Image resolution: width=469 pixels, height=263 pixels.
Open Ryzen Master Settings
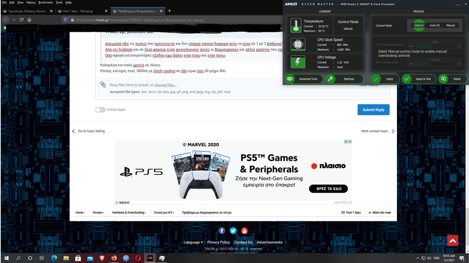tap(344, 79)
